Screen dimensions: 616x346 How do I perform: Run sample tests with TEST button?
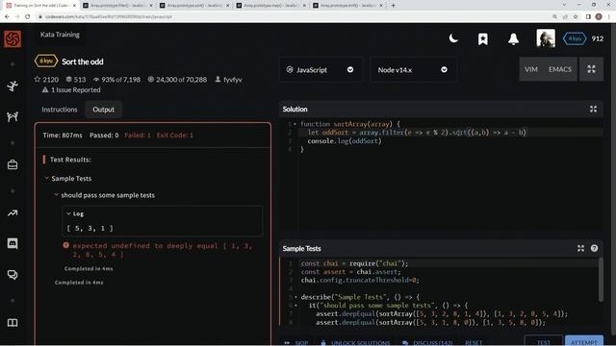tap(544, 341)
